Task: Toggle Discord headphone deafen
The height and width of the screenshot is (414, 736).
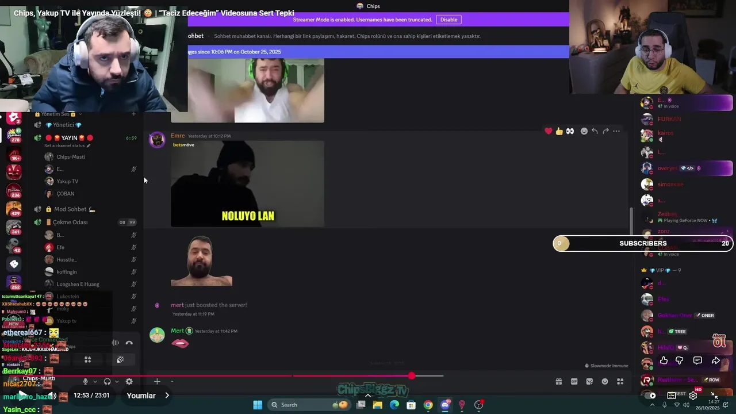Action: [107, 381]
